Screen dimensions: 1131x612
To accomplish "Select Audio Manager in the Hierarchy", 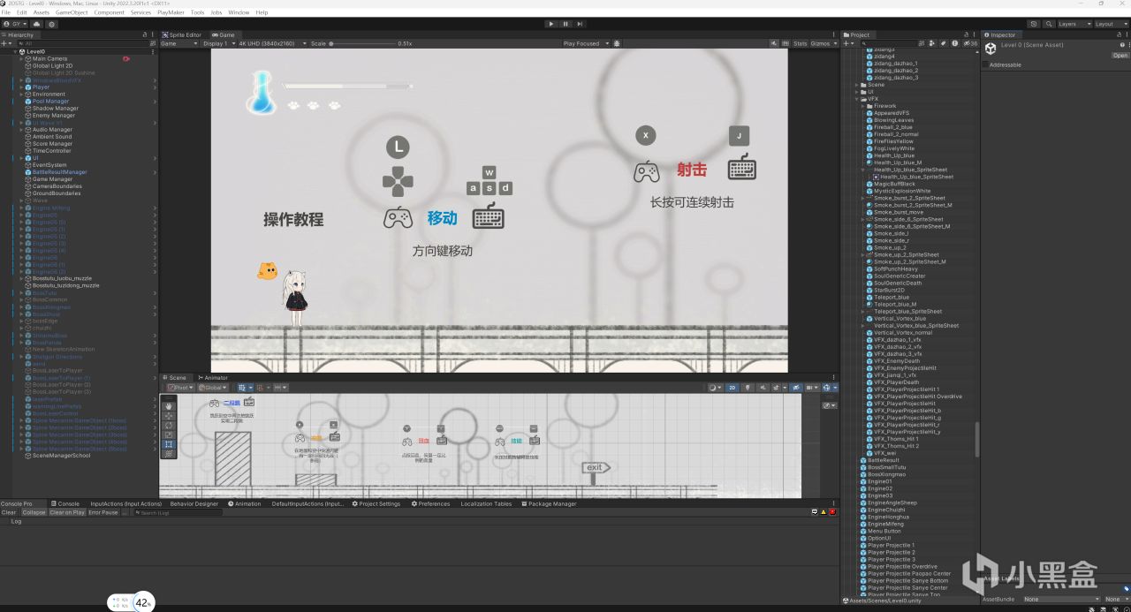I will tap(52, 129).
